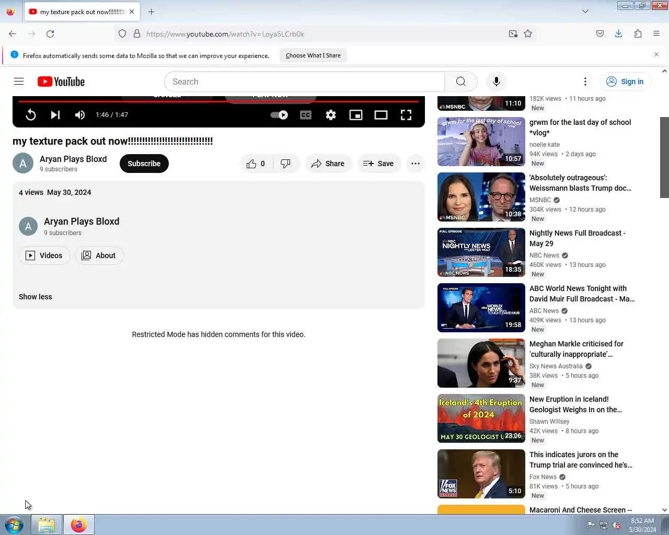The width and height of the screenshot is (669, 535).
Task: Dislike this video
Action: [x=285, y=164]
